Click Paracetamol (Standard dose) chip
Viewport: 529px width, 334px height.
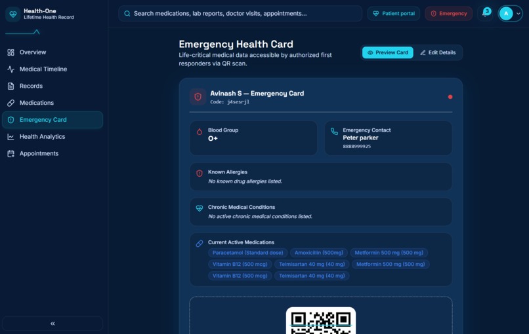tap(247, 253)
